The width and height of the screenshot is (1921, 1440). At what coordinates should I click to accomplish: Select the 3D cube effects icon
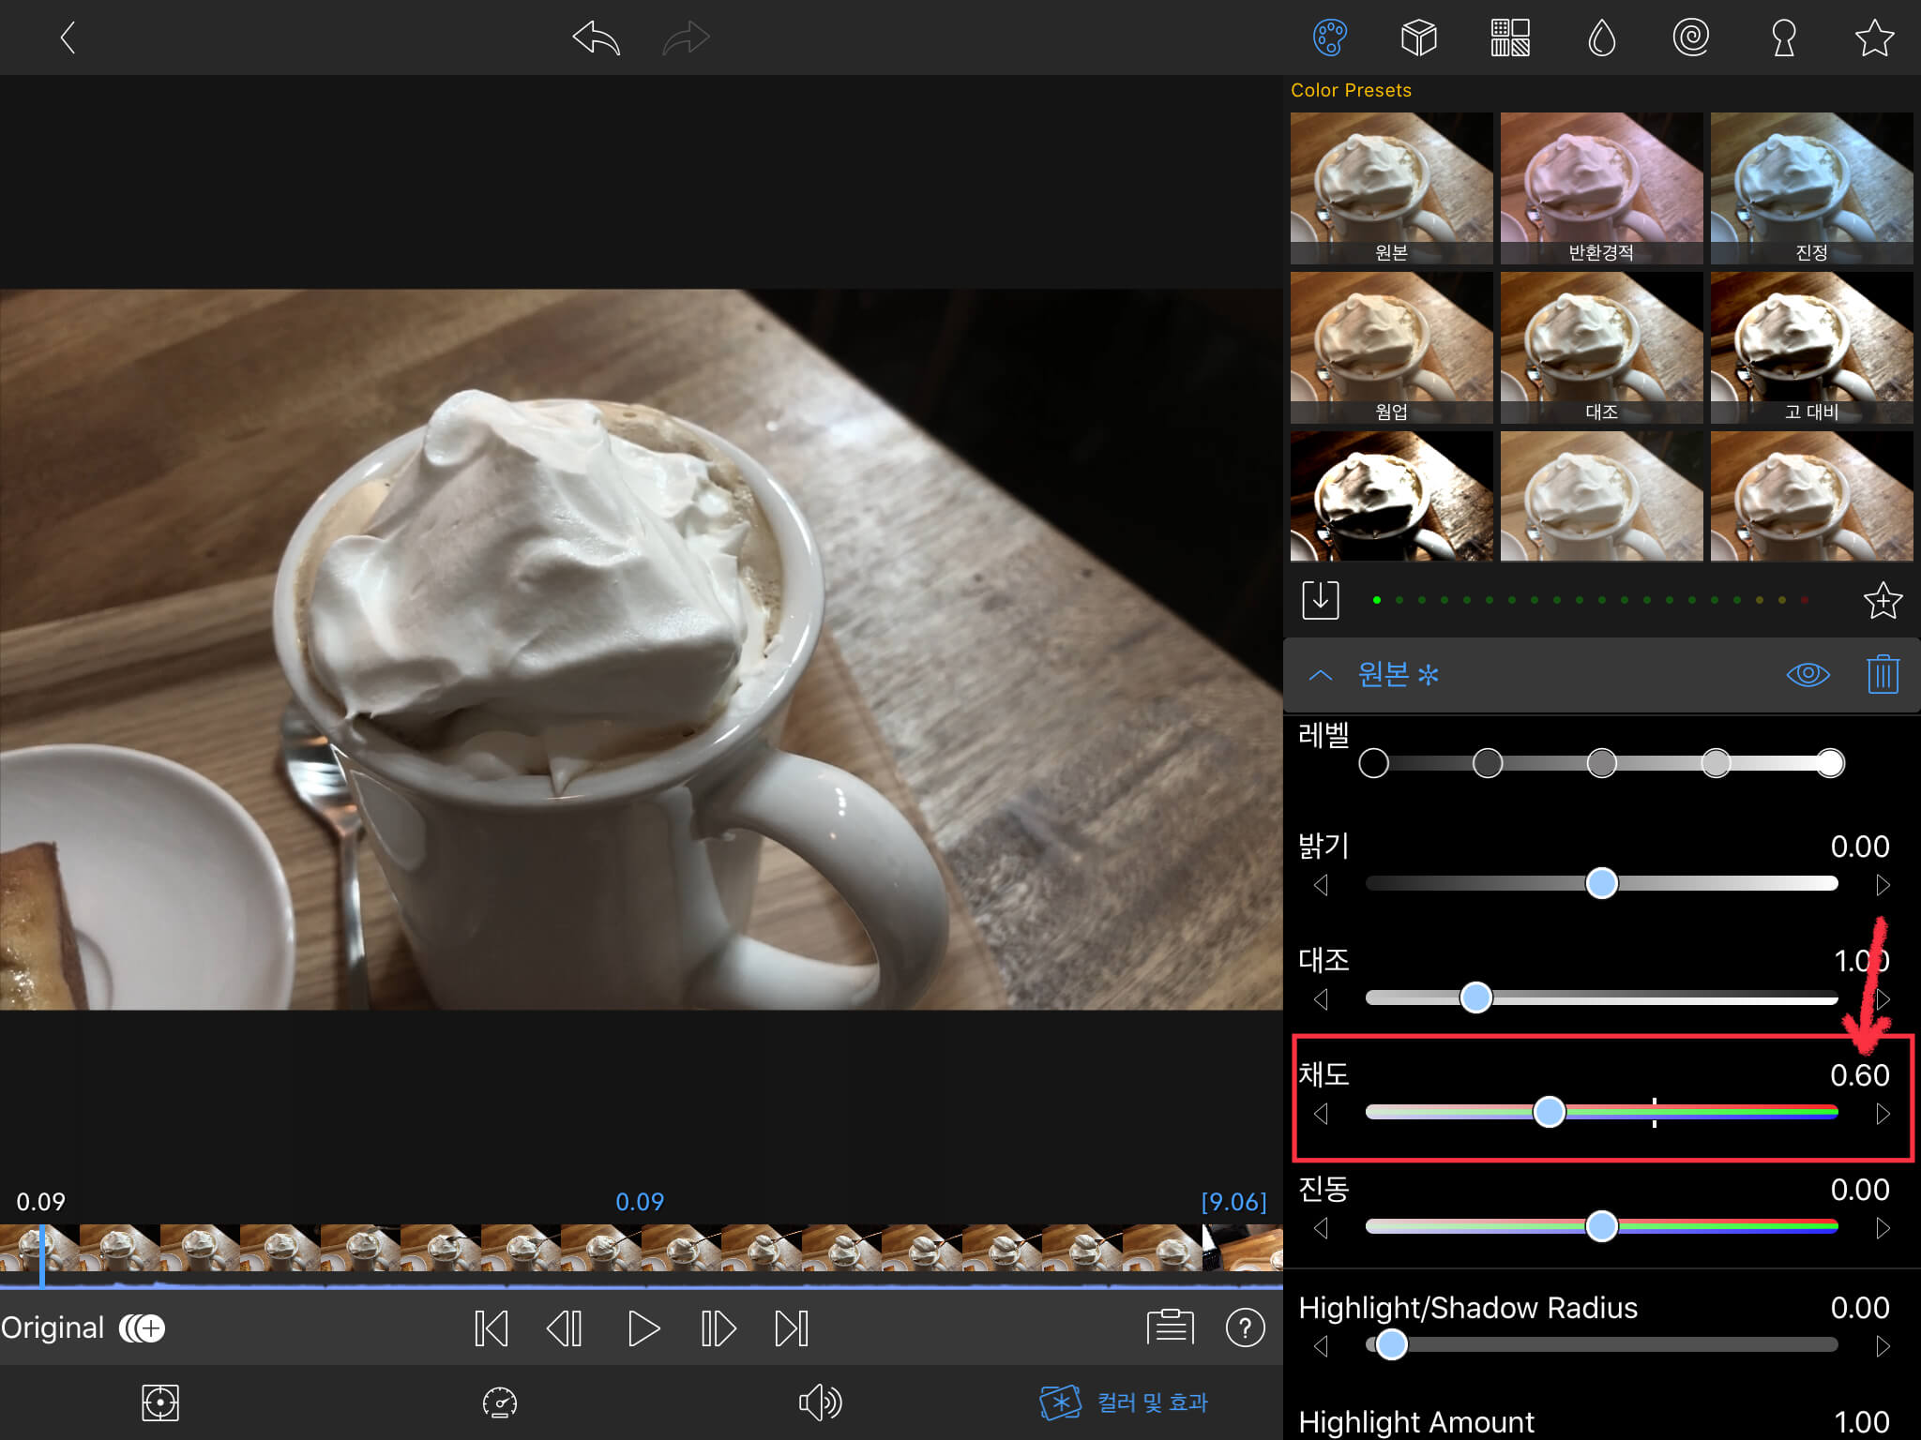pos(1418,38)
